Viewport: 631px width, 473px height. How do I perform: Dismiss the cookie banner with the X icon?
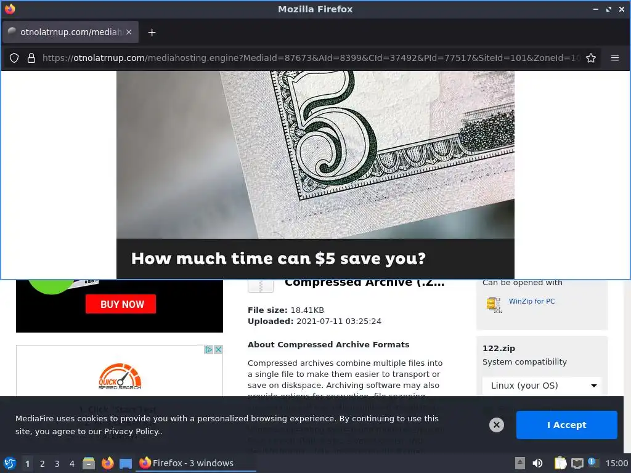click(x=497, y=425)
